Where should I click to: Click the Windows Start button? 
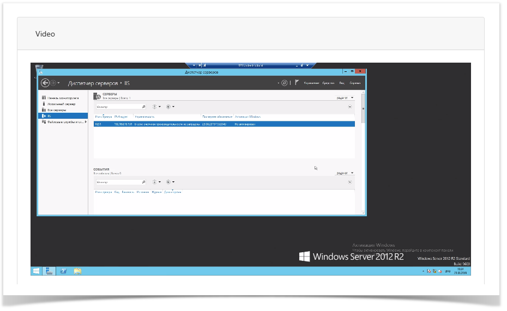pyautogui.click(x=35, y=271)
